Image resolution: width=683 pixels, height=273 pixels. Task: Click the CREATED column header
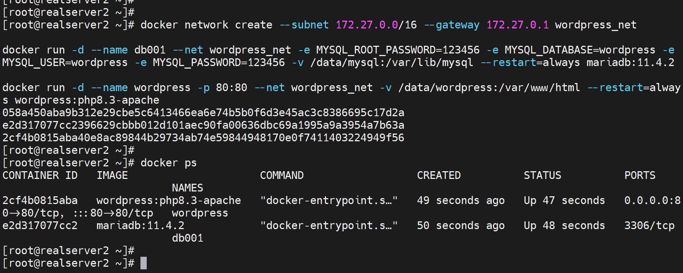pos(439,175)
